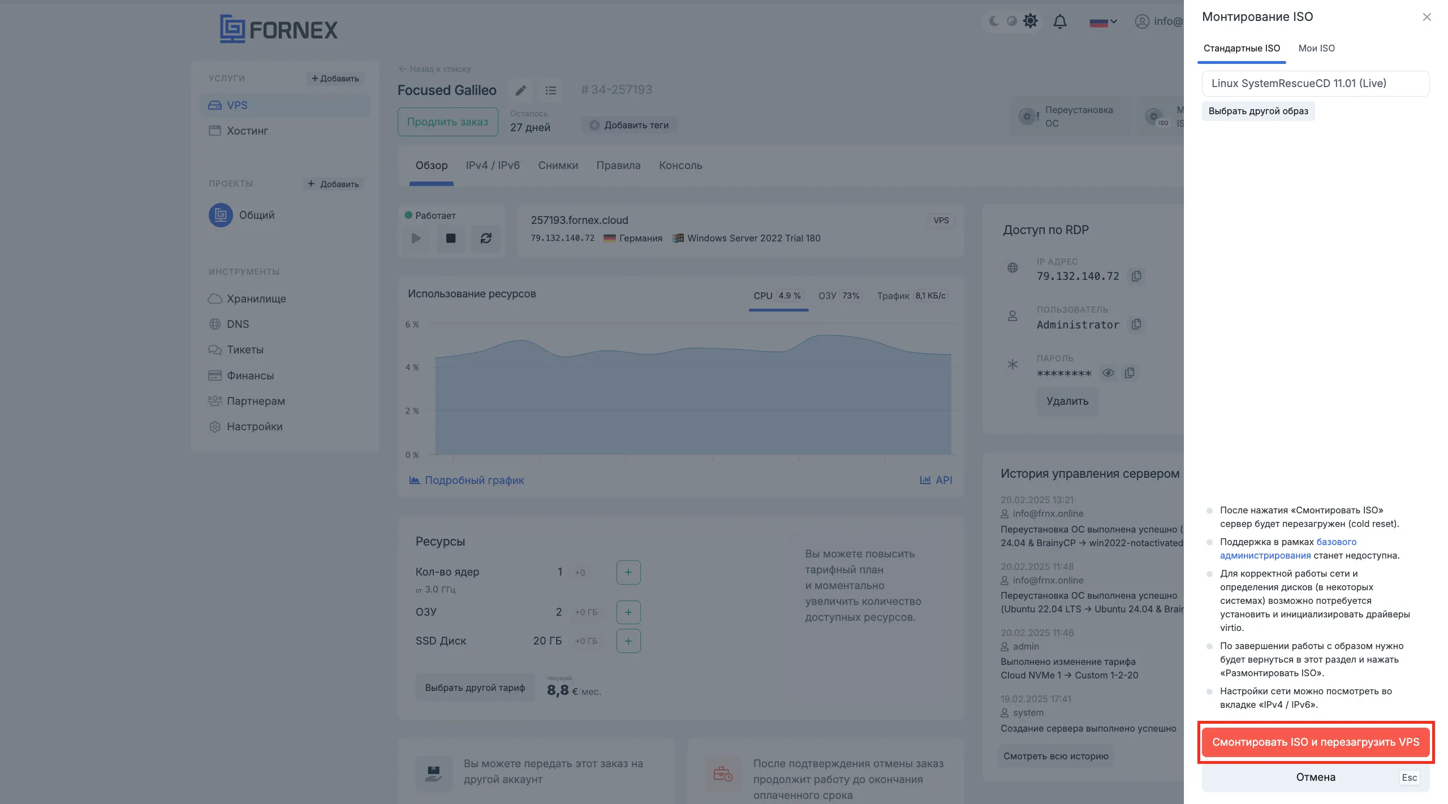Click server ID #34-257193
The image size is (1448, 804).
[x=617, y=90]
